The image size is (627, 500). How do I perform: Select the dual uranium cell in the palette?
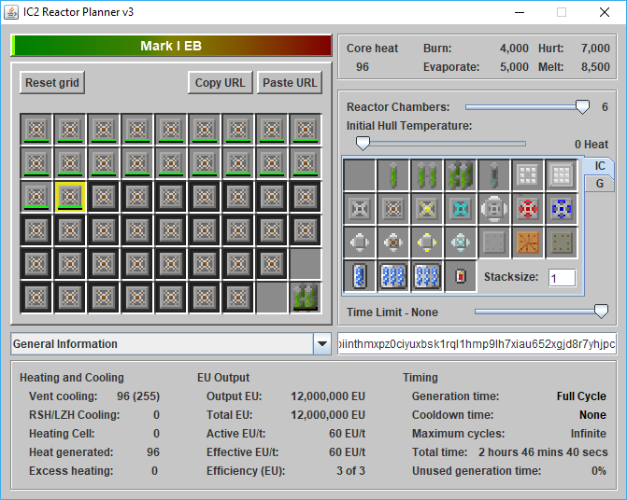[427, 174]
